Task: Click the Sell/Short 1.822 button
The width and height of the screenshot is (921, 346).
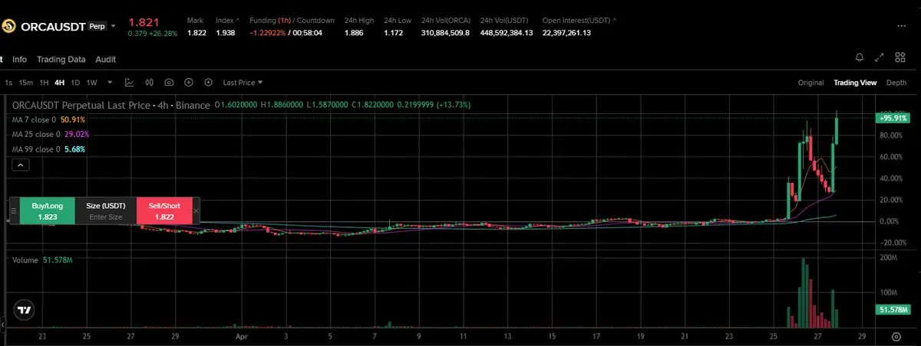Action: tap(164, 211)
